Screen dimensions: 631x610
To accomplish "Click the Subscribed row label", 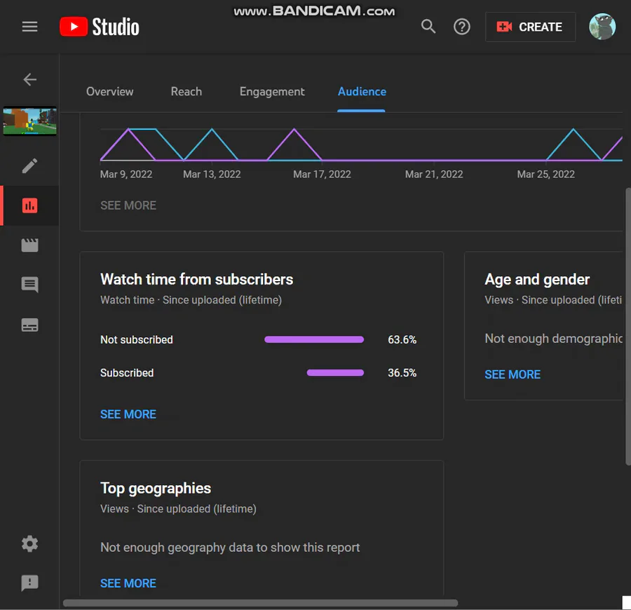I will (127, 372).
